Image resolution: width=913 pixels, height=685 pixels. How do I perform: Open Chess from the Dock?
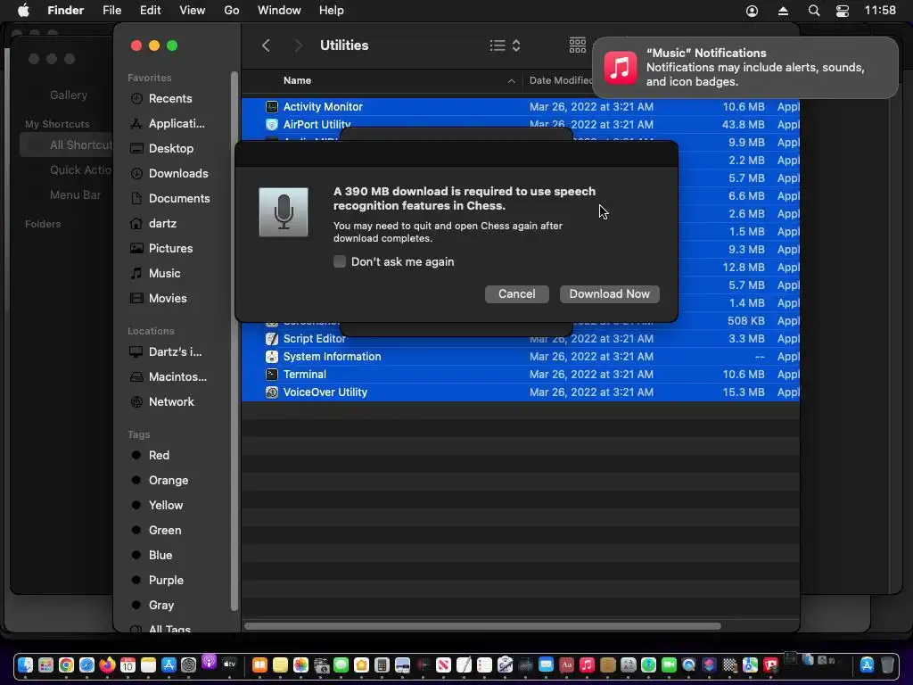pyautogui.click(x=729, y=664)
